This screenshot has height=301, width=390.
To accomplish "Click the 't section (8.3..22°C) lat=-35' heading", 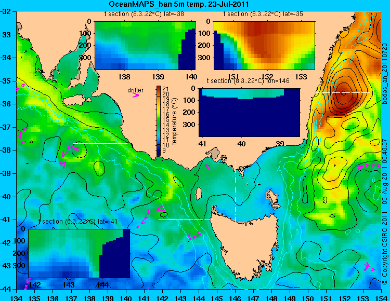I will point(263,14).
